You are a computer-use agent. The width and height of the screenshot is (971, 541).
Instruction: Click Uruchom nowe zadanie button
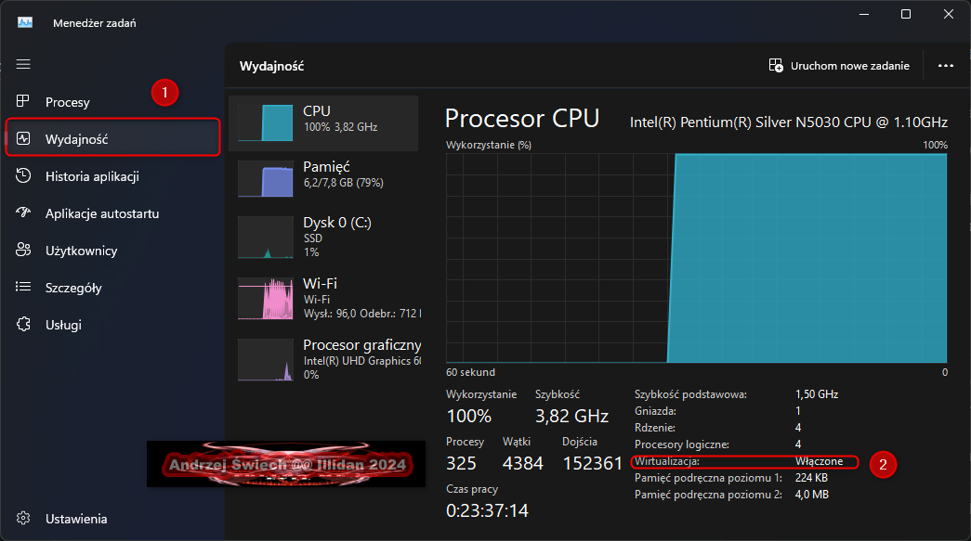pos(839,66)
